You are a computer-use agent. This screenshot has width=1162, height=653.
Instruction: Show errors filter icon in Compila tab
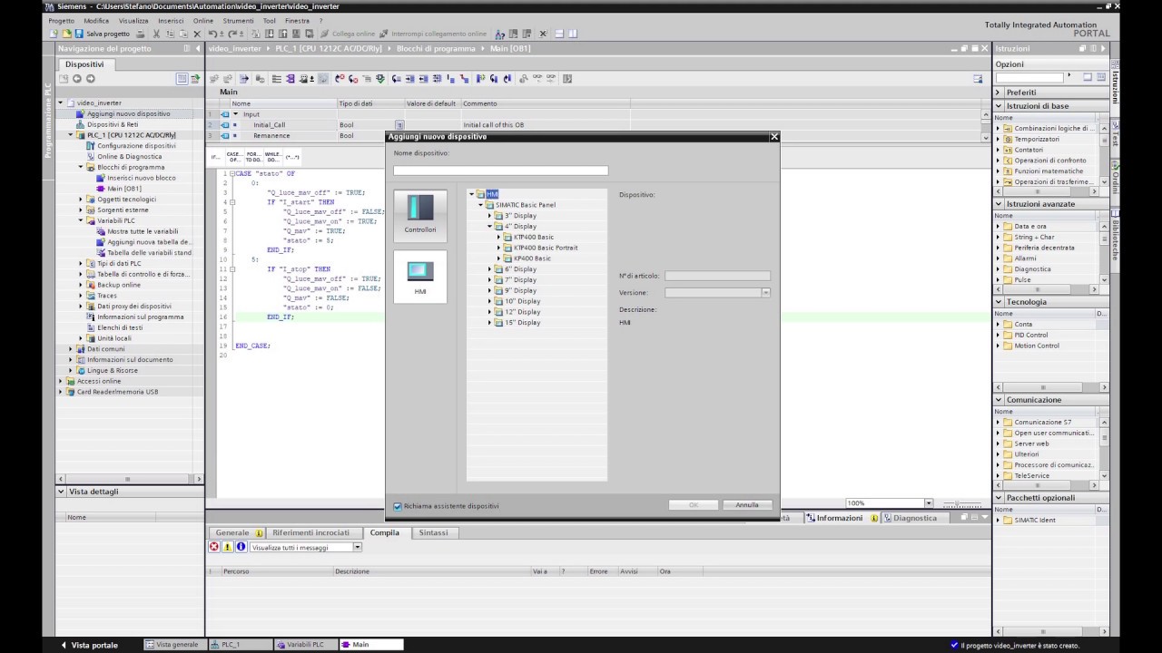(x=214, y=547)
